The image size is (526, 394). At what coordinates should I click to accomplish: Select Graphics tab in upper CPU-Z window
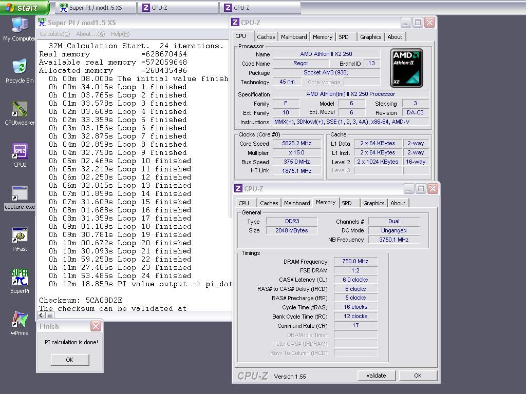pyautogui.click(x=371, y=37)
